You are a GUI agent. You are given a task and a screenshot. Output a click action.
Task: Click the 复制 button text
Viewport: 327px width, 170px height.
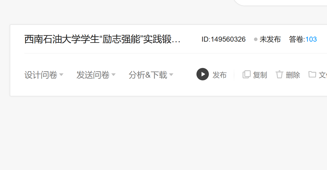pos(260,75)
